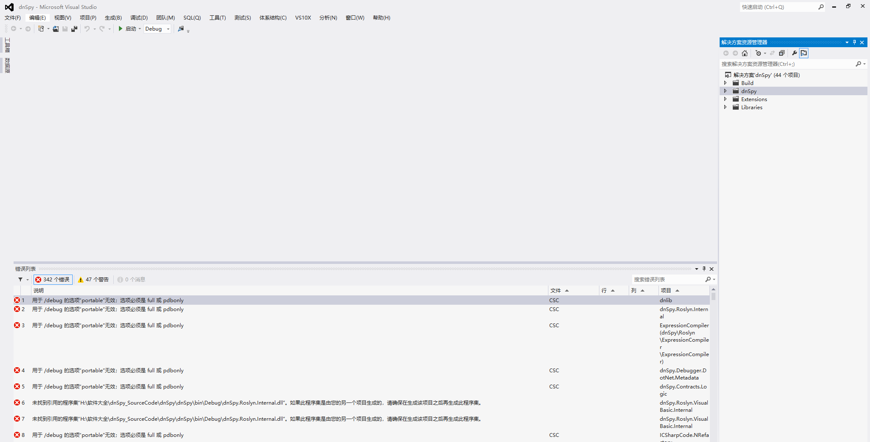Screen dimensions: 870x442
Task: Click the Error List filter funnel icon
Action: [20, 279]
